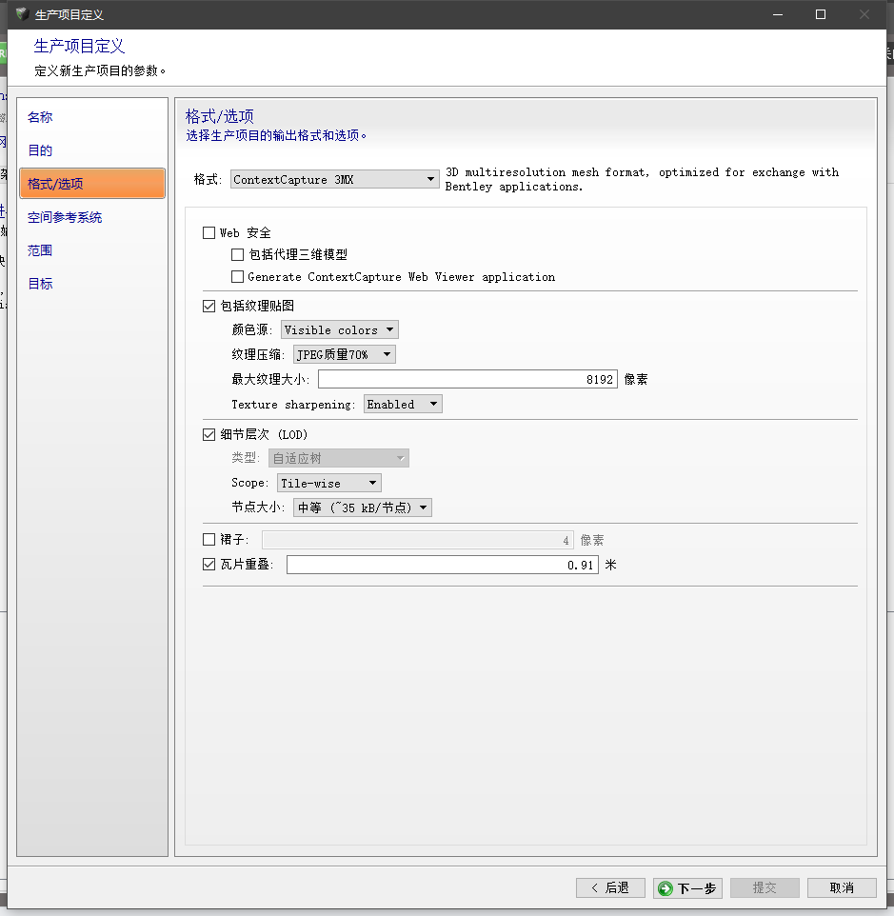The image size is (894, 916).
Task: Check the 包括代理三维模型 option
Action: pos(238,255)
